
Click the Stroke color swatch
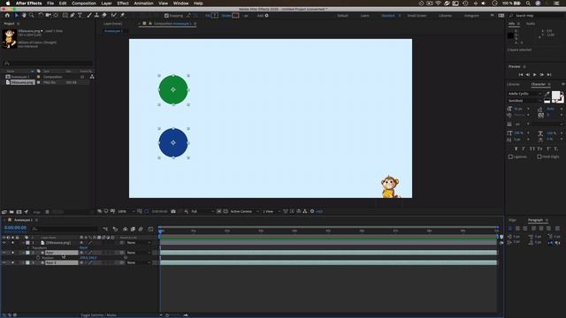click(x=236, y=16)
